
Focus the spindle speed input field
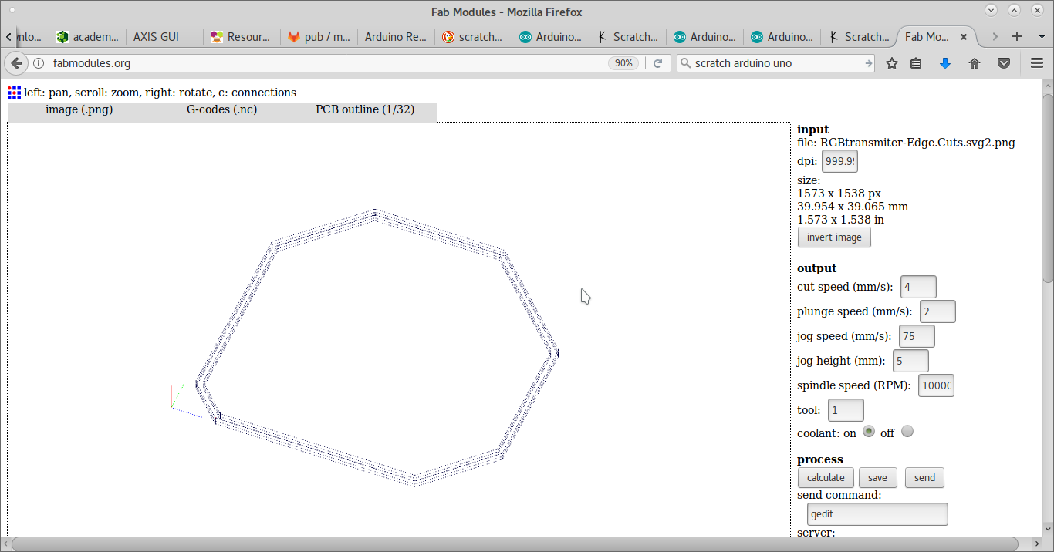click(936, 385)
